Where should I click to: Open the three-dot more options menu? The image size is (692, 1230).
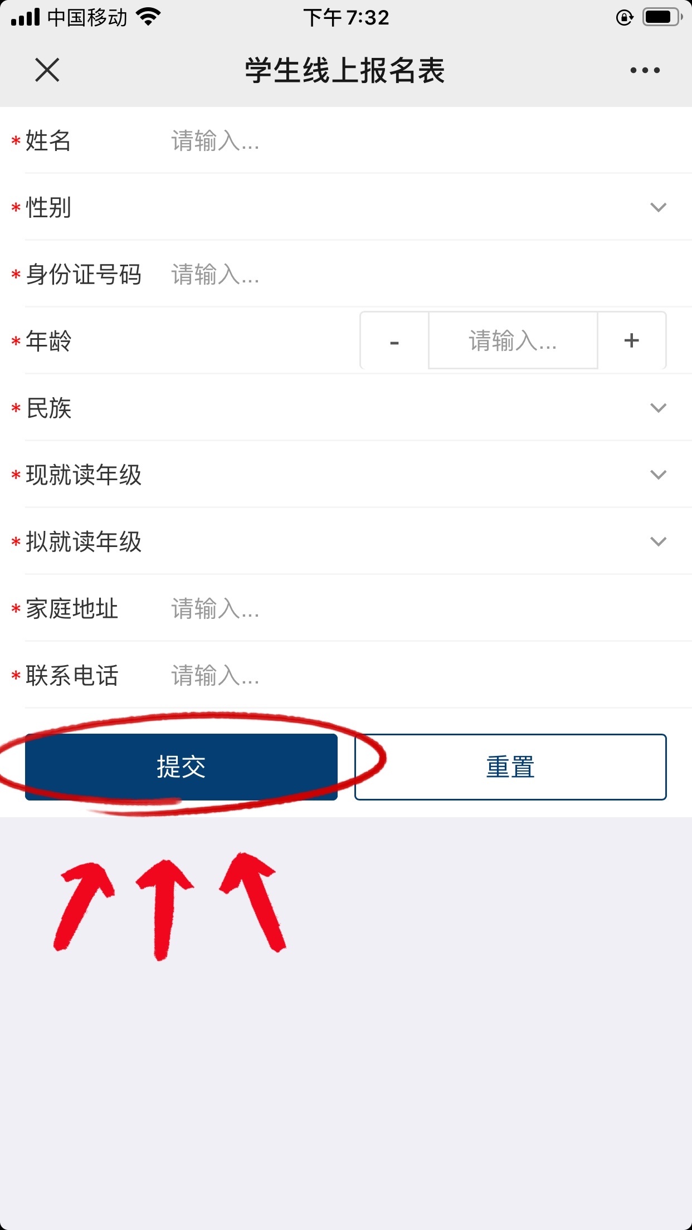point(645,70)
